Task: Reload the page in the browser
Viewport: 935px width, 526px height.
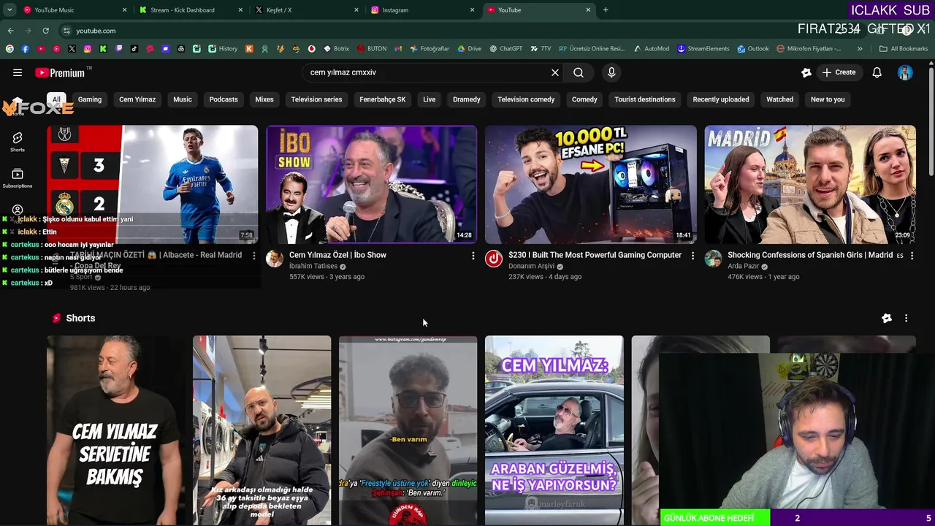Action: click(x=45, y=31)
